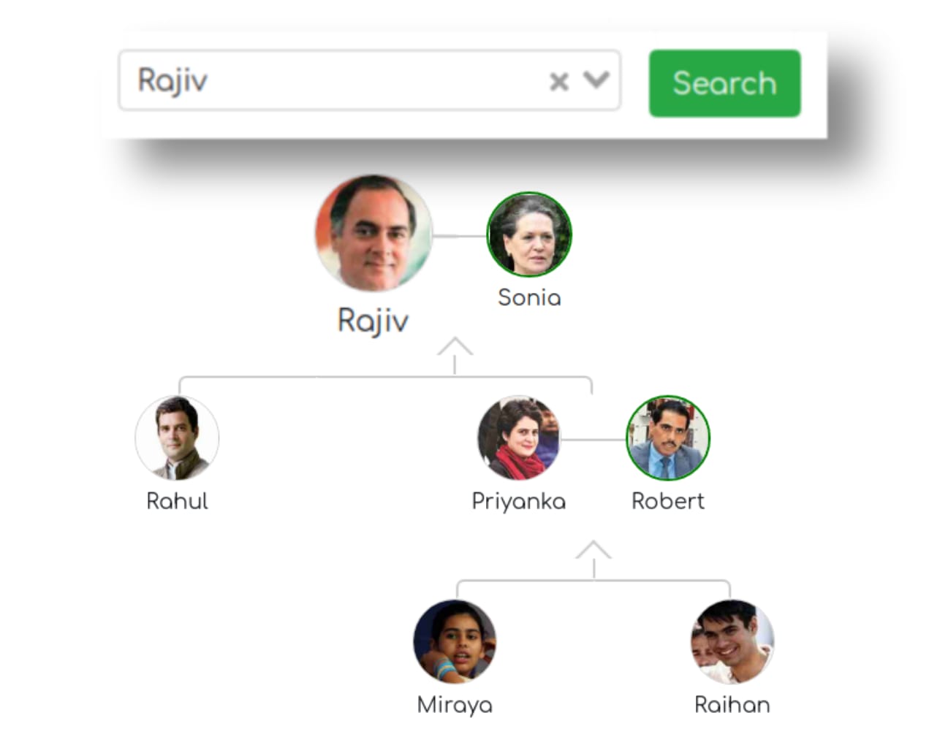Select the photo above Rahul label

177,438
